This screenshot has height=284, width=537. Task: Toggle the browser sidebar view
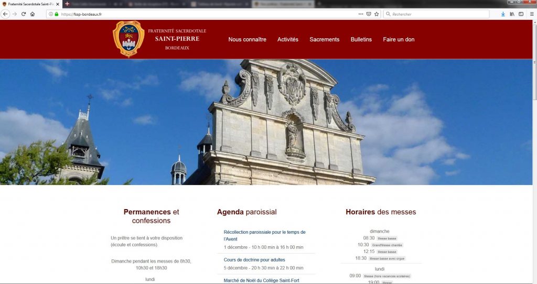[x=521, y=14]
